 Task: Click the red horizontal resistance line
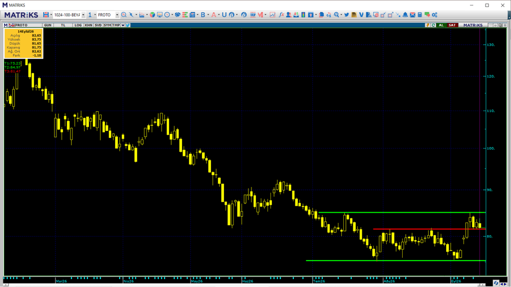click(429, 229)
